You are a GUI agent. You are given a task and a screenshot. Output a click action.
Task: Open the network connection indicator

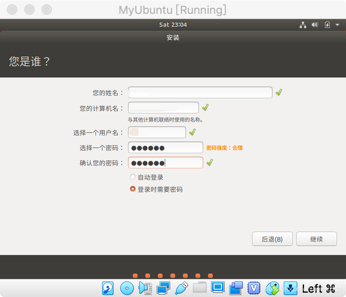(x=303, y=25)
